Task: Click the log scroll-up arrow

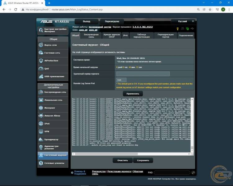Action: [192, 99]
